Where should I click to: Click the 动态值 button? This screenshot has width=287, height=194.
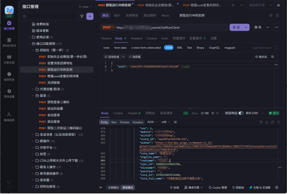(x=134, y=57)
